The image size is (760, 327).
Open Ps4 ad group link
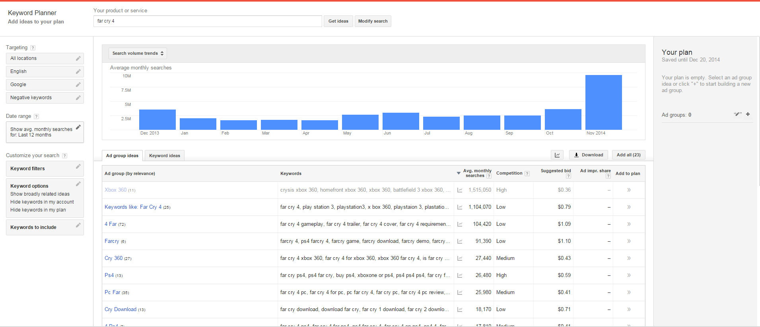point(109,275)
